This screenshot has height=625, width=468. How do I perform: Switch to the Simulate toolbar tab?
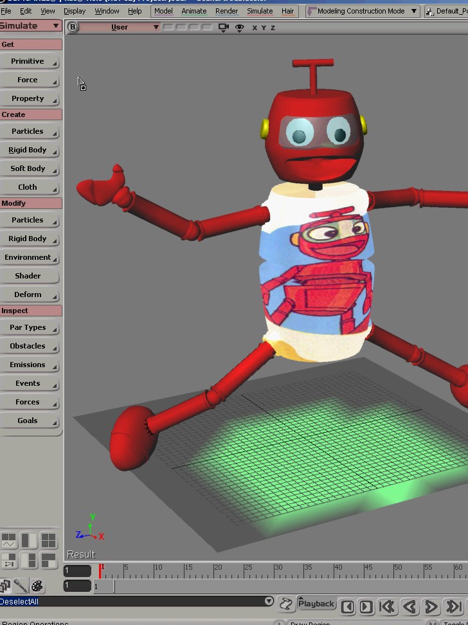point(260,11)
